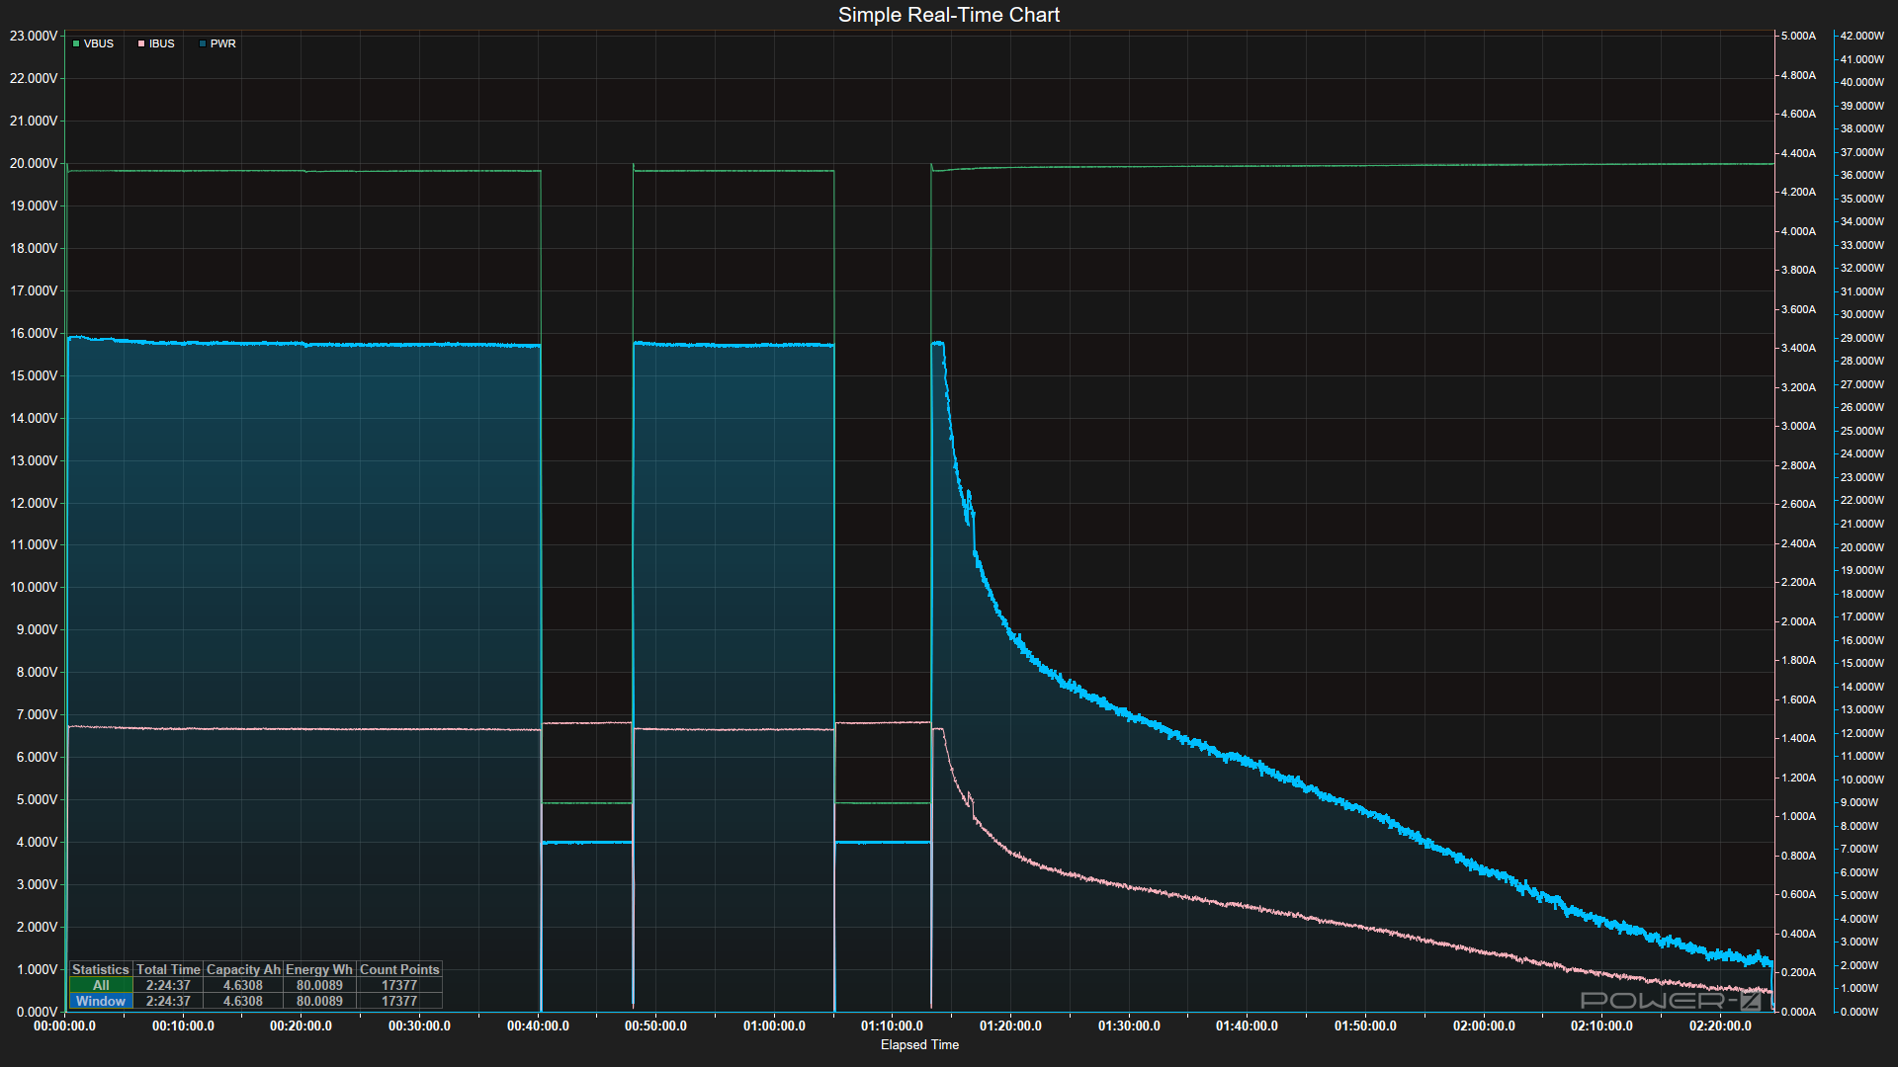1898x1067 pixels.
Task: Toggle the VBUS legend entry
Action: (93, 43)
